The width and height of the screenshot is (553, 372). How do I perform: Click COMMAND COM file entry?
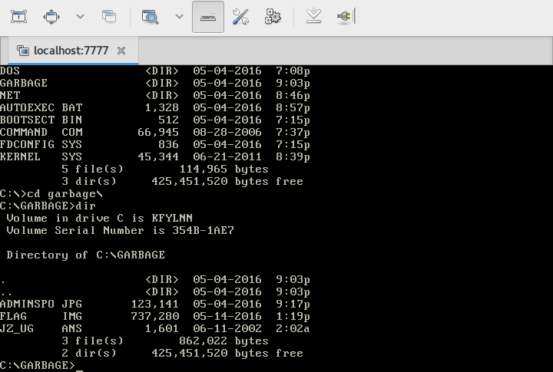tap(155, 133)
